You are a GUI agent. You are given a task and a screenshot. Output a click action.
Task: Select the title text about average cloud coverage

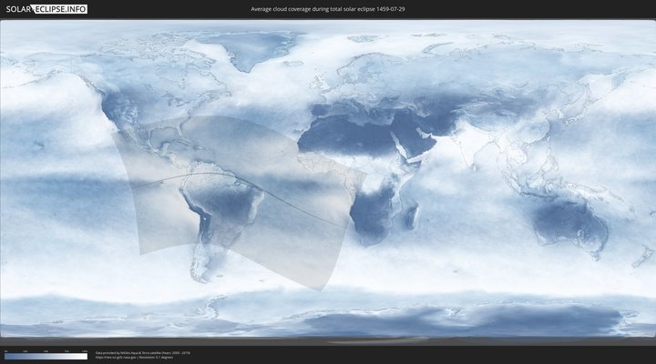pyautogui.click(x=327, y=9)
